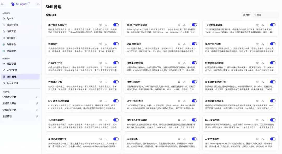Screen dimensions: 282x154
Task: Download the 单用户行为分析 skill
Action: click(x=263, y=44)
